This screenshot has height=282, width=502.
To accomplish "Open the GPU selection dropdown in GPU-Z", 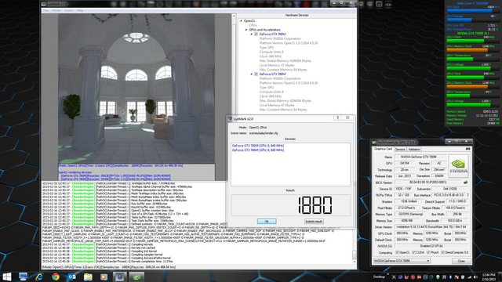I will pyautogui.click(x=402, y=261).
